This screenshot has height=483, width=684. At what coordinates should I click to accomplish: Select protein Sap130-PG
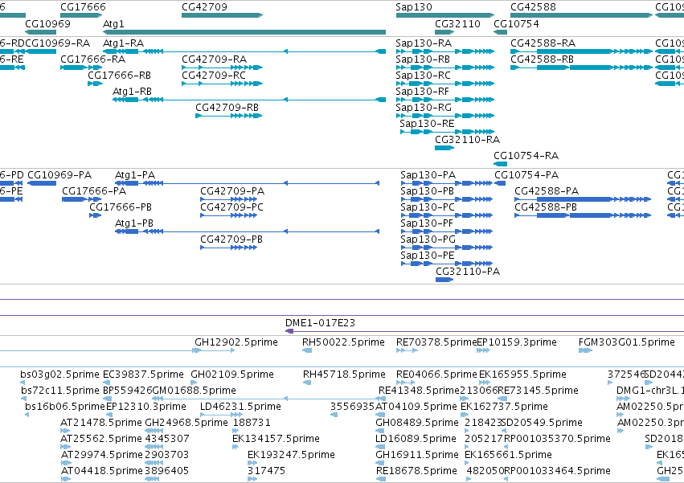(447, 248)
